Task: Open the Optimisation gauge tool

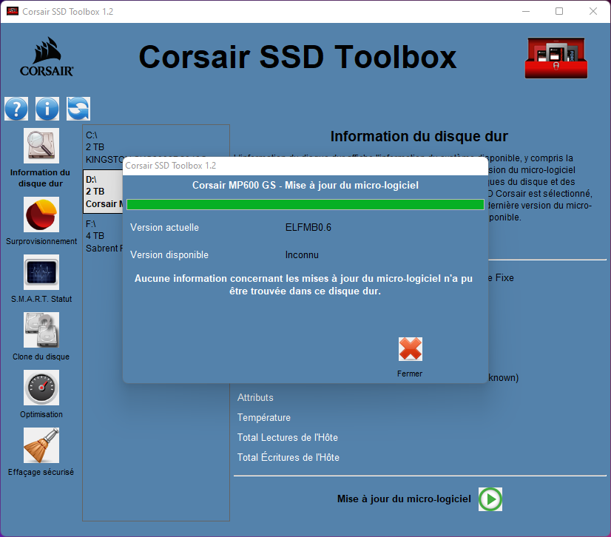Action: (41, 388)
